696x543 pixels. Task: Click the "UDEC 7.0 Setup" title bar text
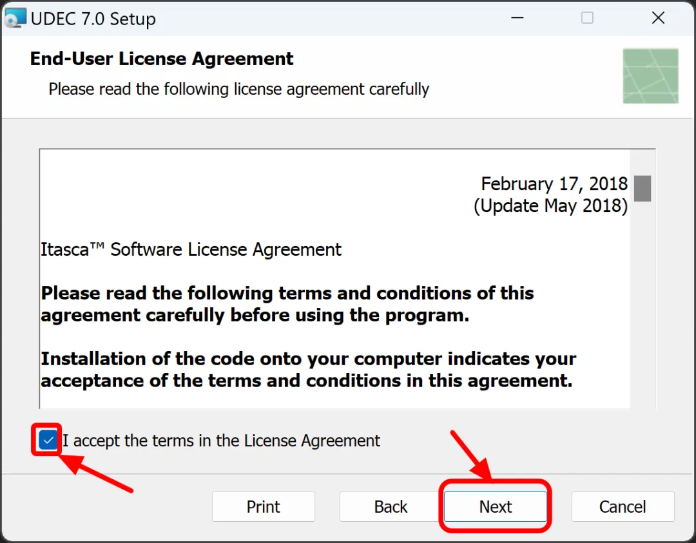click(x=93, y=19)
